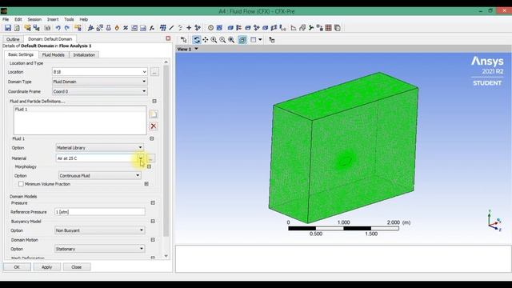
Task: Click the Fit View icon in viewer toolbar
Action: [x=242, y=40]
